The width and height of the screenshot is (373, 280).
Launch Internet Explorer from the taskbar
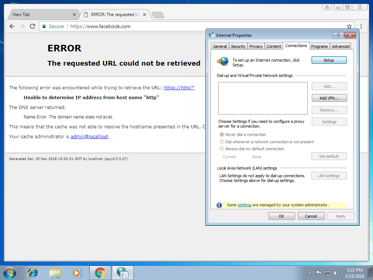click(x=32, y=273)
